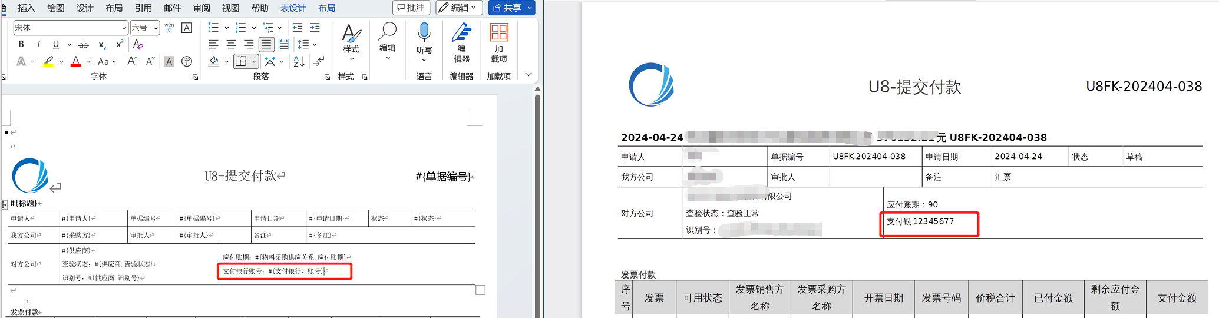1219x318 pixels.
Task: Decrease font size with Aˇ icon
Action: pyautogui.click(x=150, y=61)
